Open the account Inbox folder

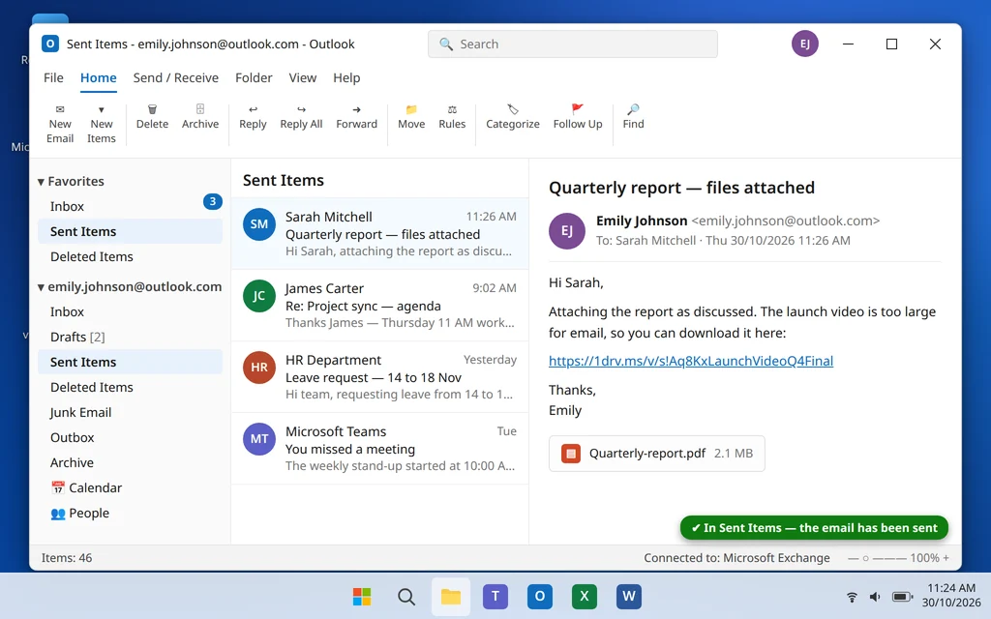pyautogui.click(x=131, y=311)
